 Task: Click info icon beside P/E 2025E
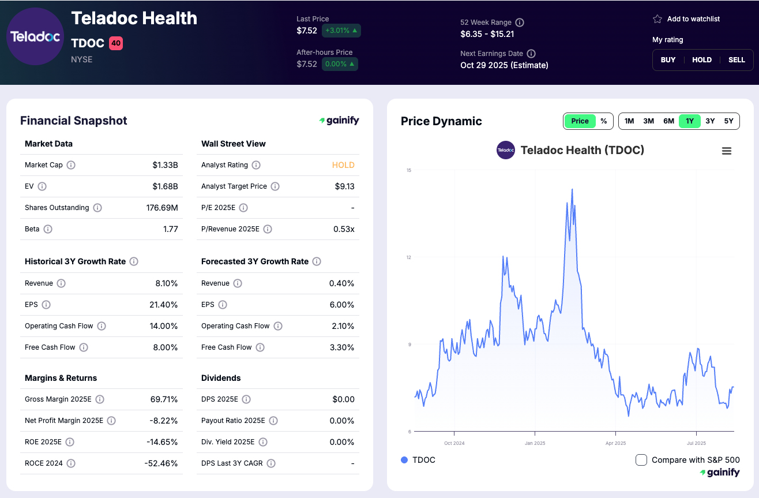coord(243,208)
